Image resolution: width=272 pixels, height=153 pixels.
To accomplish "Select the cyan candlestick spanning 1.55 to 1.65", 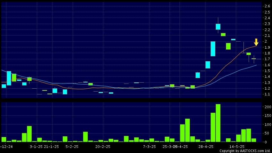I will click(208, 65).
